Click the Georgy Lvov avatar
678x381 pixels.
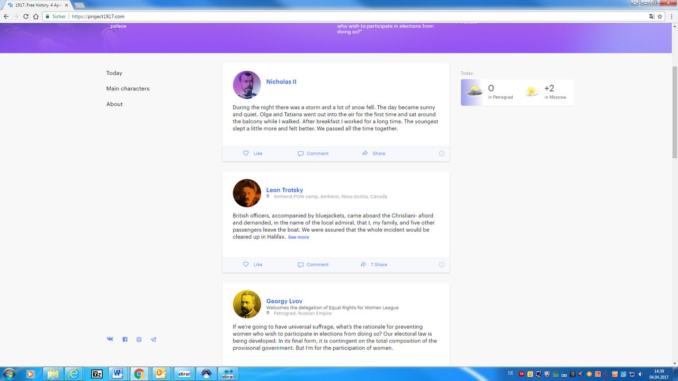click(247, 304)
